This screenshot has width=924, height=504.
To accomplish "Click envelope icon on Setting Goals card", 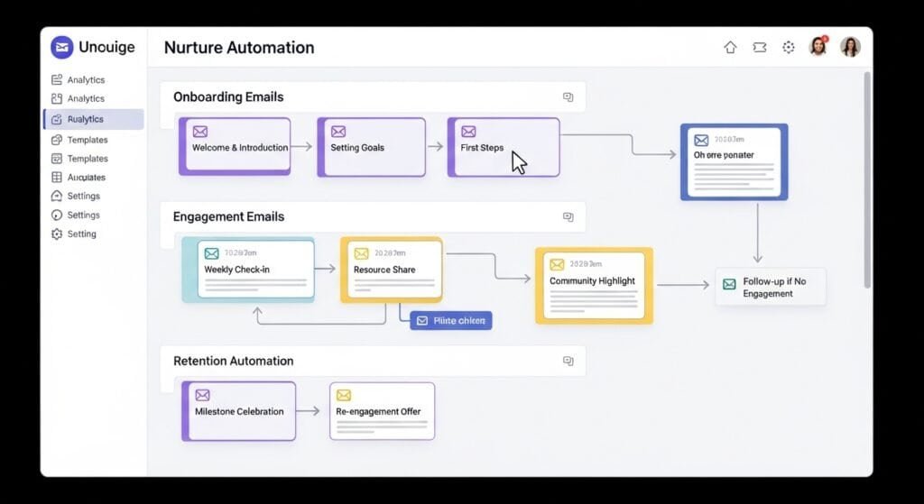I will 338,132.
